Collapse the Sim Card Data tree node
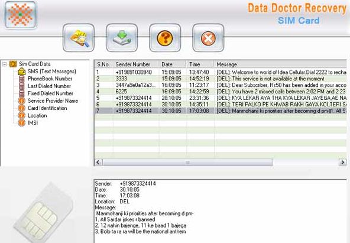 (x=4, y=64)
